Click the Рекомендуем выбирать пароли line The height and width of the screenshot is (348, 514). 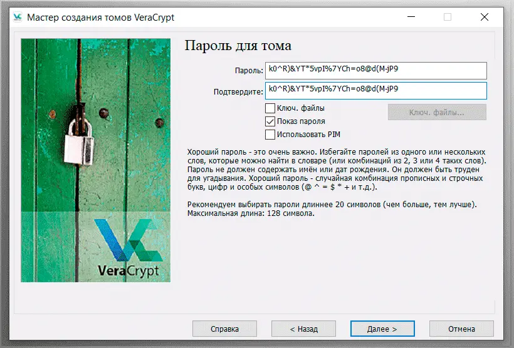click(x=332, y=205)
